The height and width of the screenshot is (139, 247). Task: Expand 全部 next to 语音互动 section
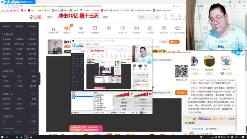pyautogui.click(x=33, y=116)
